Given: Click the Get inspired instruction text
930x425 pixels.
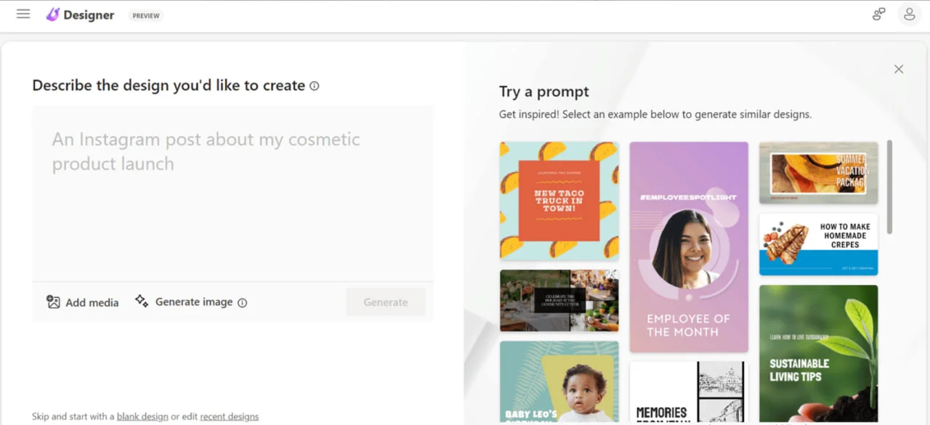Looking at the screenshot, I should click(655, 114).
